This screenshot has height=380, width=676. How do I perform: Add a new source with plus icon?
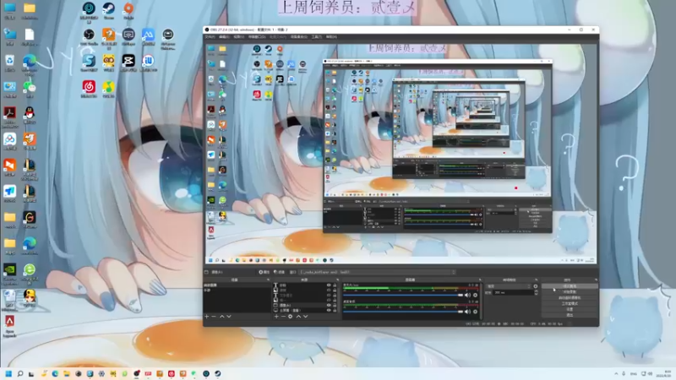click(x=276, y=316)
